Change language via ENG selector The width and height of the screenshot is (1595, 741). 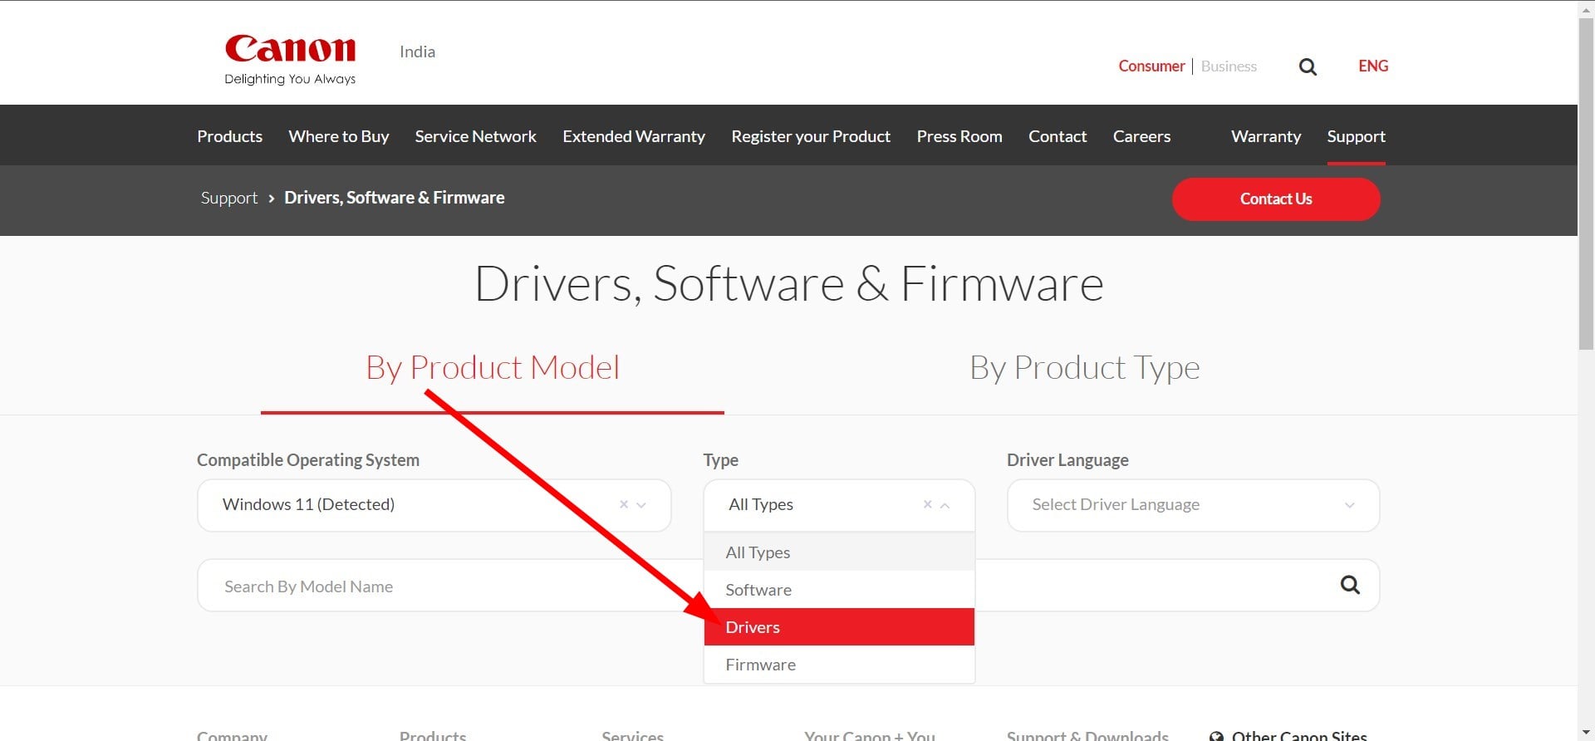[1372, 66]
